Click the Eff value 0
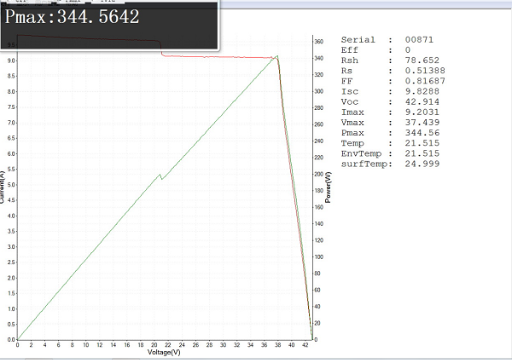 pyautogui.click(x=408, y=50)
